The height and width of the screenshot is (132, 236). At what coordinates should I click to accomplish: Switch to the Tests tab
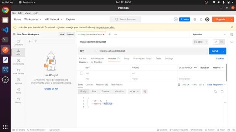(158, 59)
